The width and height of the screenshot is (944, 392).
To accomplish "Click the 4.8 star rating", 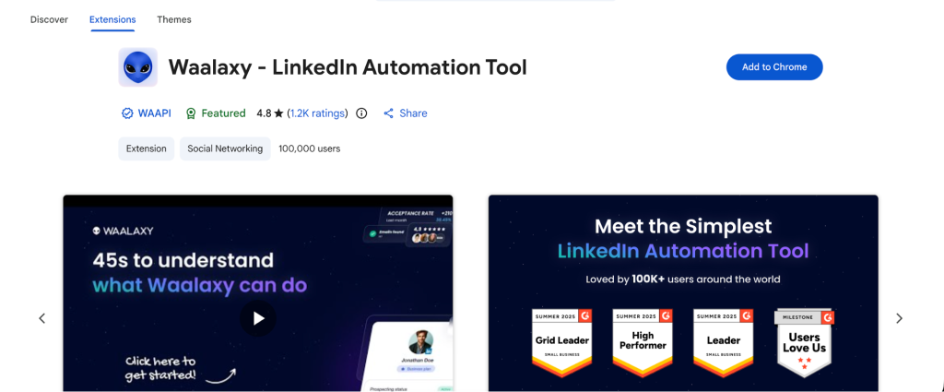I will pos(270,113).
